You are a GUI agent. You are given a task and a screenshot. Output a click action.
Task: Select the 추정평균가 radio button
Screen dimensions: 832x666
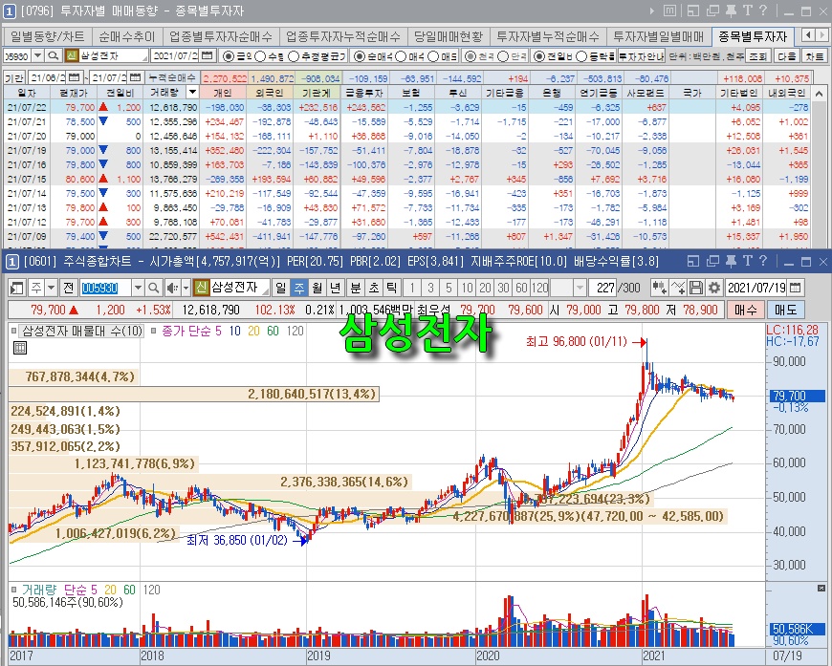[x=294, y=55]
